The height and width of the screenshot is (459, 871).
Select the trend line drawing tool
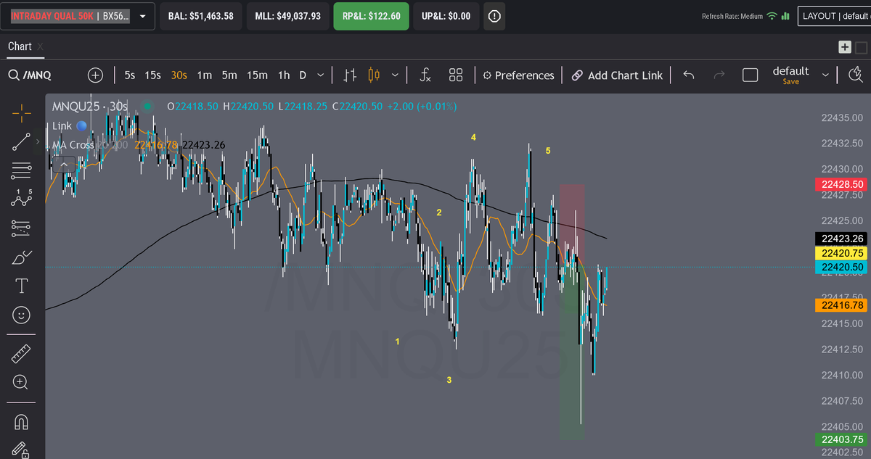click(x=21, y=141)
